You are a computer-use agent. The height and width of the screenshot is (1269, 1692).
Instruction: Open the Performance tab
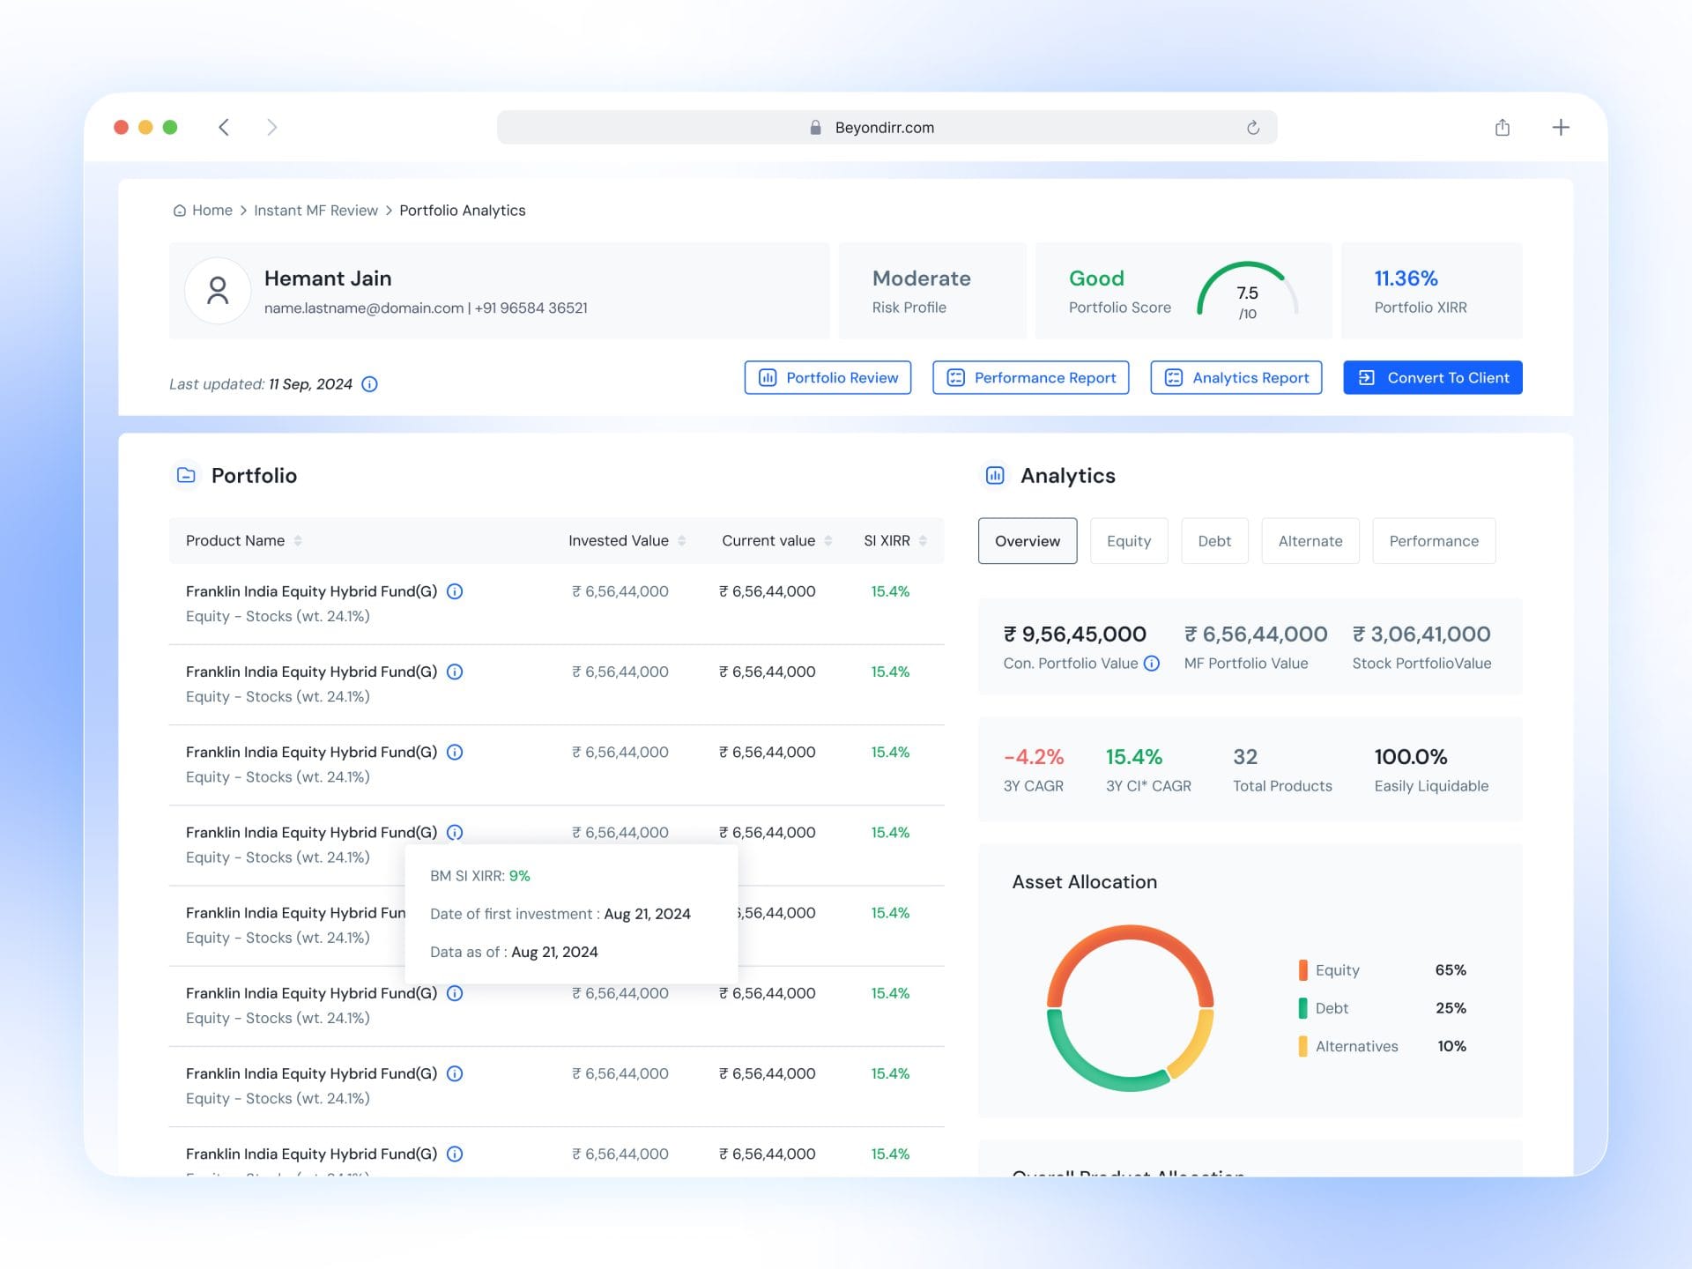click(1434, 541)
